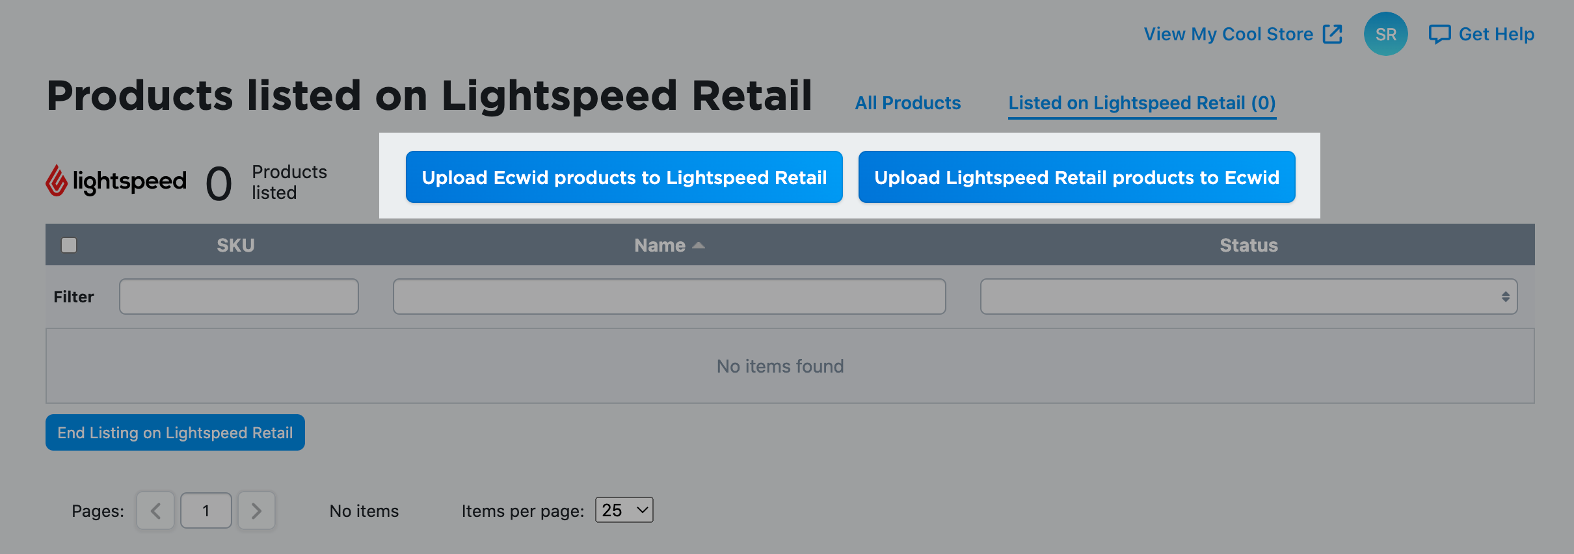Image resolution: width=1574 pixels, height=554 pixels.
Task: Click the 'Products listed' count label
Action: click(x=289, y=182)
